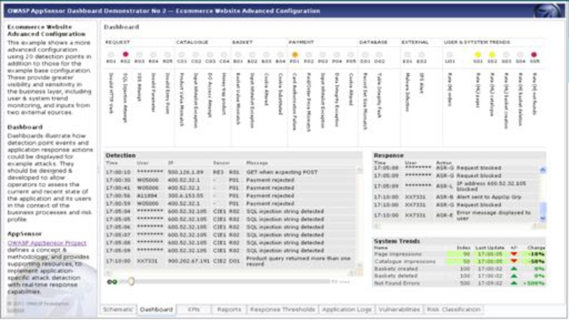Click the 'Baskets deleted' trend row name
The width and height of the screenshot is (569, 320).
396,276
